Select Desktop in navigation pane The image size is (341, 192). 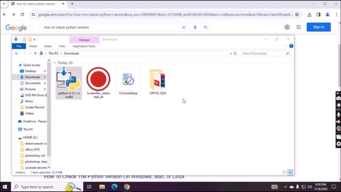pyautogui.click(x=30, y=71)
